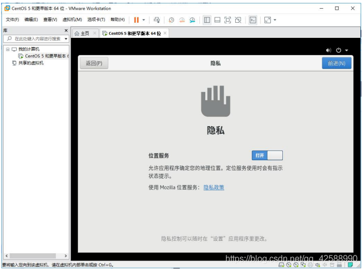
Task: Close the 主页 tab
Action: (x=95, y=33)
